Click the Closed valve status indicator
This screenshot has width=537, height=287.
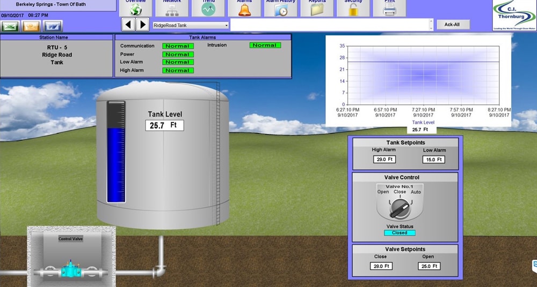click(x=400, y=233)
